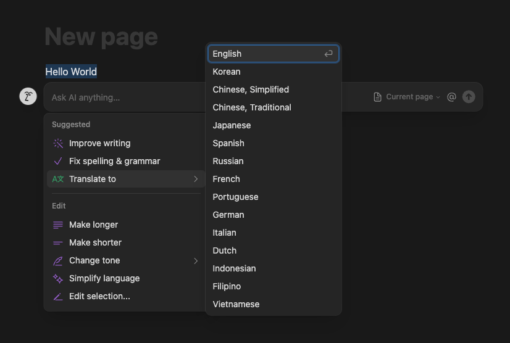Click the send arrow-up button

[x=469, y=97]
